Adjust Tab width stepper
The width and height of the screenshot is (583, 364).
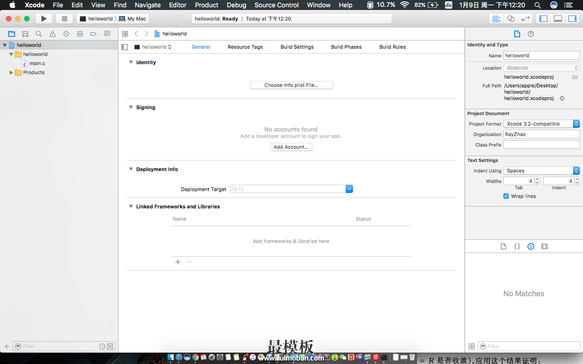[x=537, y=181]
